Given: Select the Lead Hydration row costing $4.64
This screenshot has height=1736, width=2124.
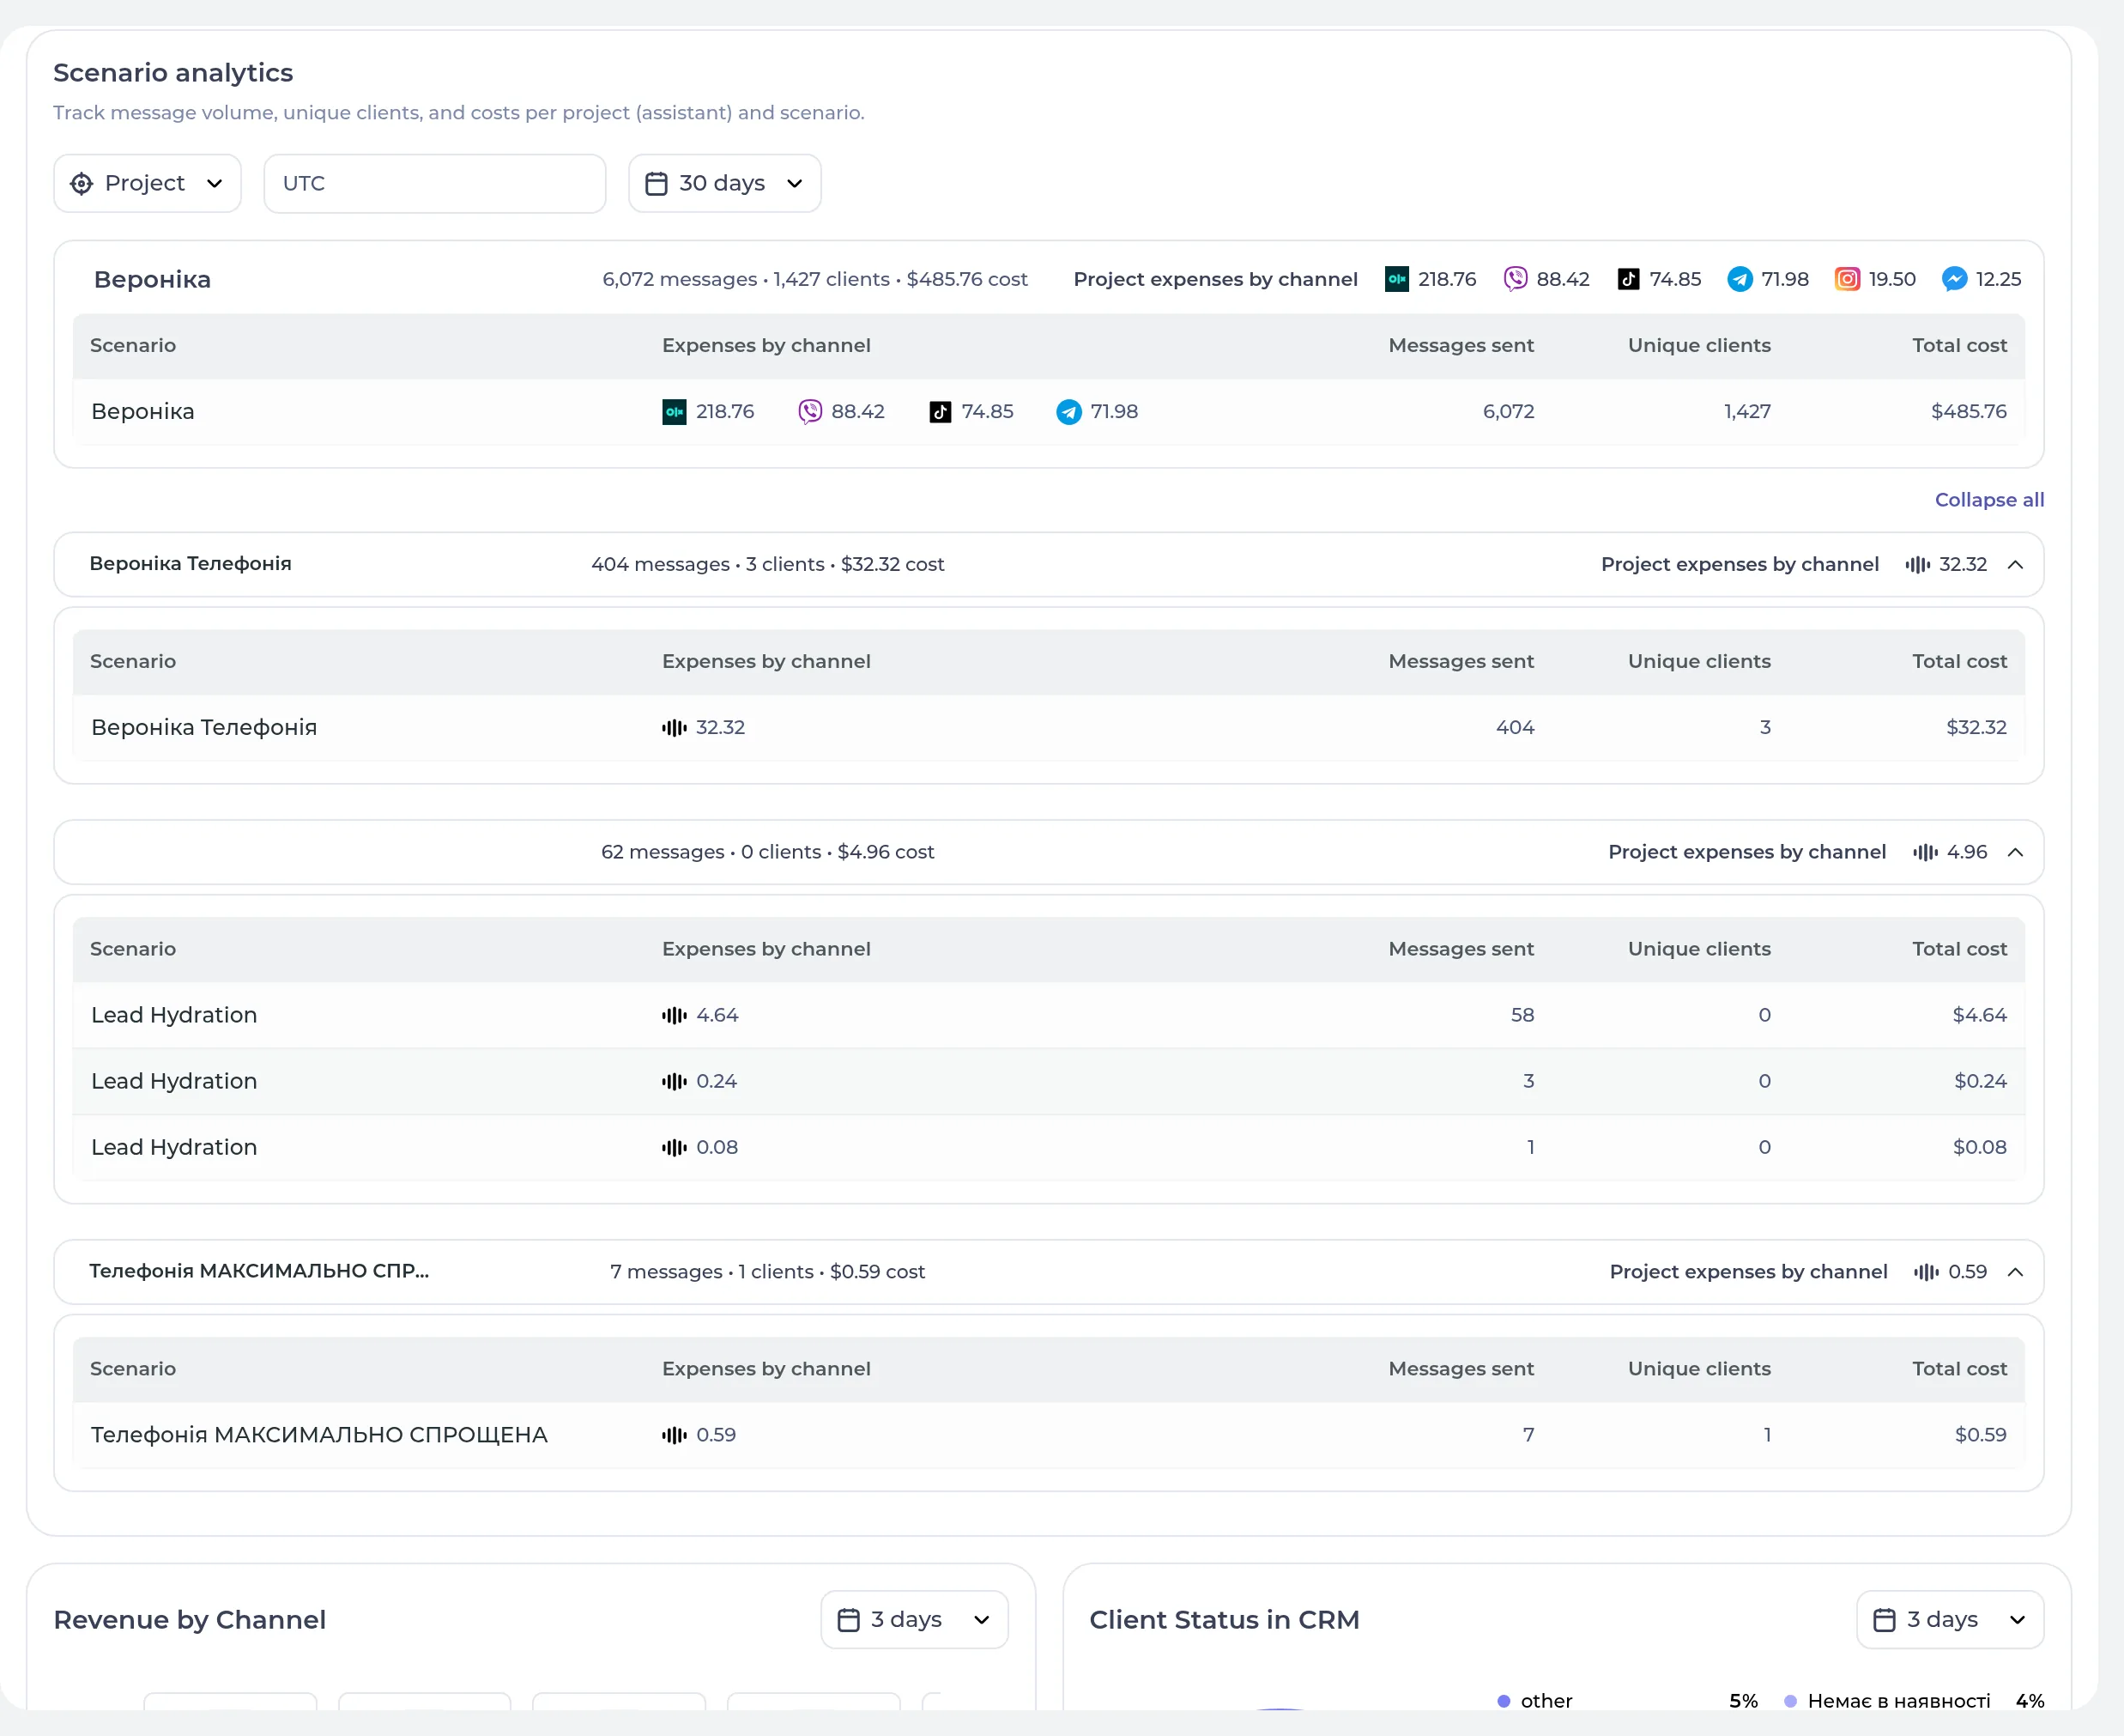Looking at the screenshot, I should tap(1049, 1015).
